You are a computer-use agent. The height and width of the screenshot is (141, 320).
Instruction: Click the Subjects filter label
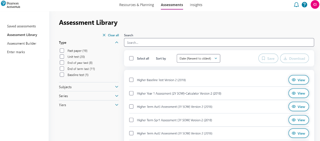pyautogui.click(x=65, y=87)
